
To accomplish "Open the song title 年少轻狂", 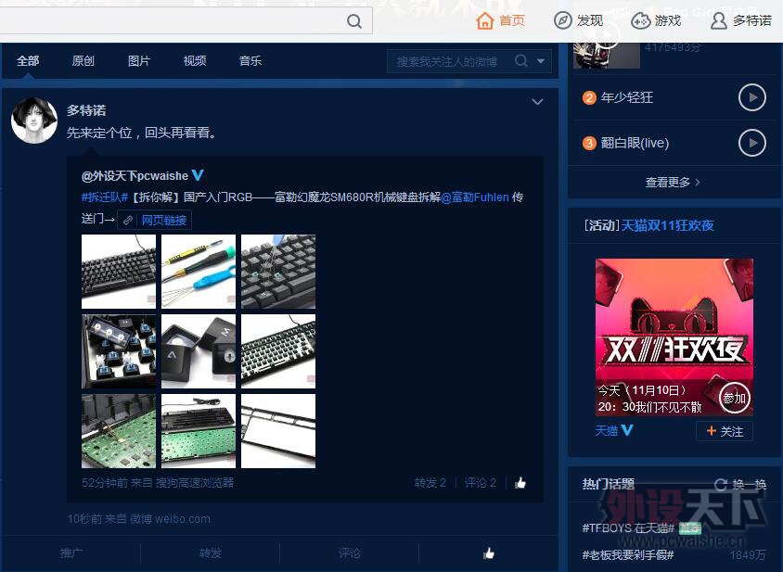I will [x=627, y=97].
